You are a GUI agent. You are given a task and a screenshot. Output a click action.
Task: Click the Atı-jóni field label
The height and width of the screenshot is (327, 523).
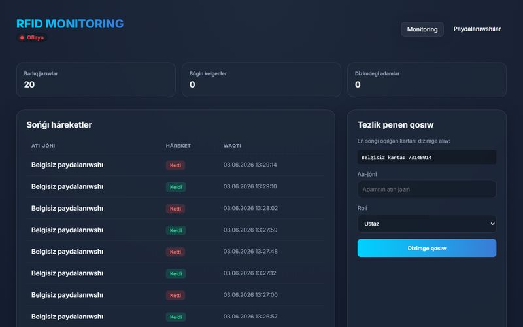pos(367,174)
